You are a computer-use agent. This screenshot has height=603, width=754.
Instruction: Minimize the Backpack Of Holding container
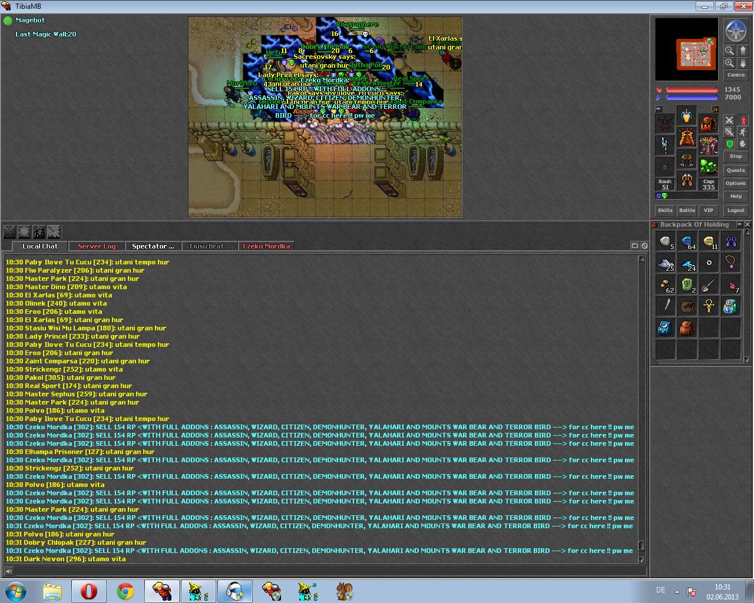739,224
